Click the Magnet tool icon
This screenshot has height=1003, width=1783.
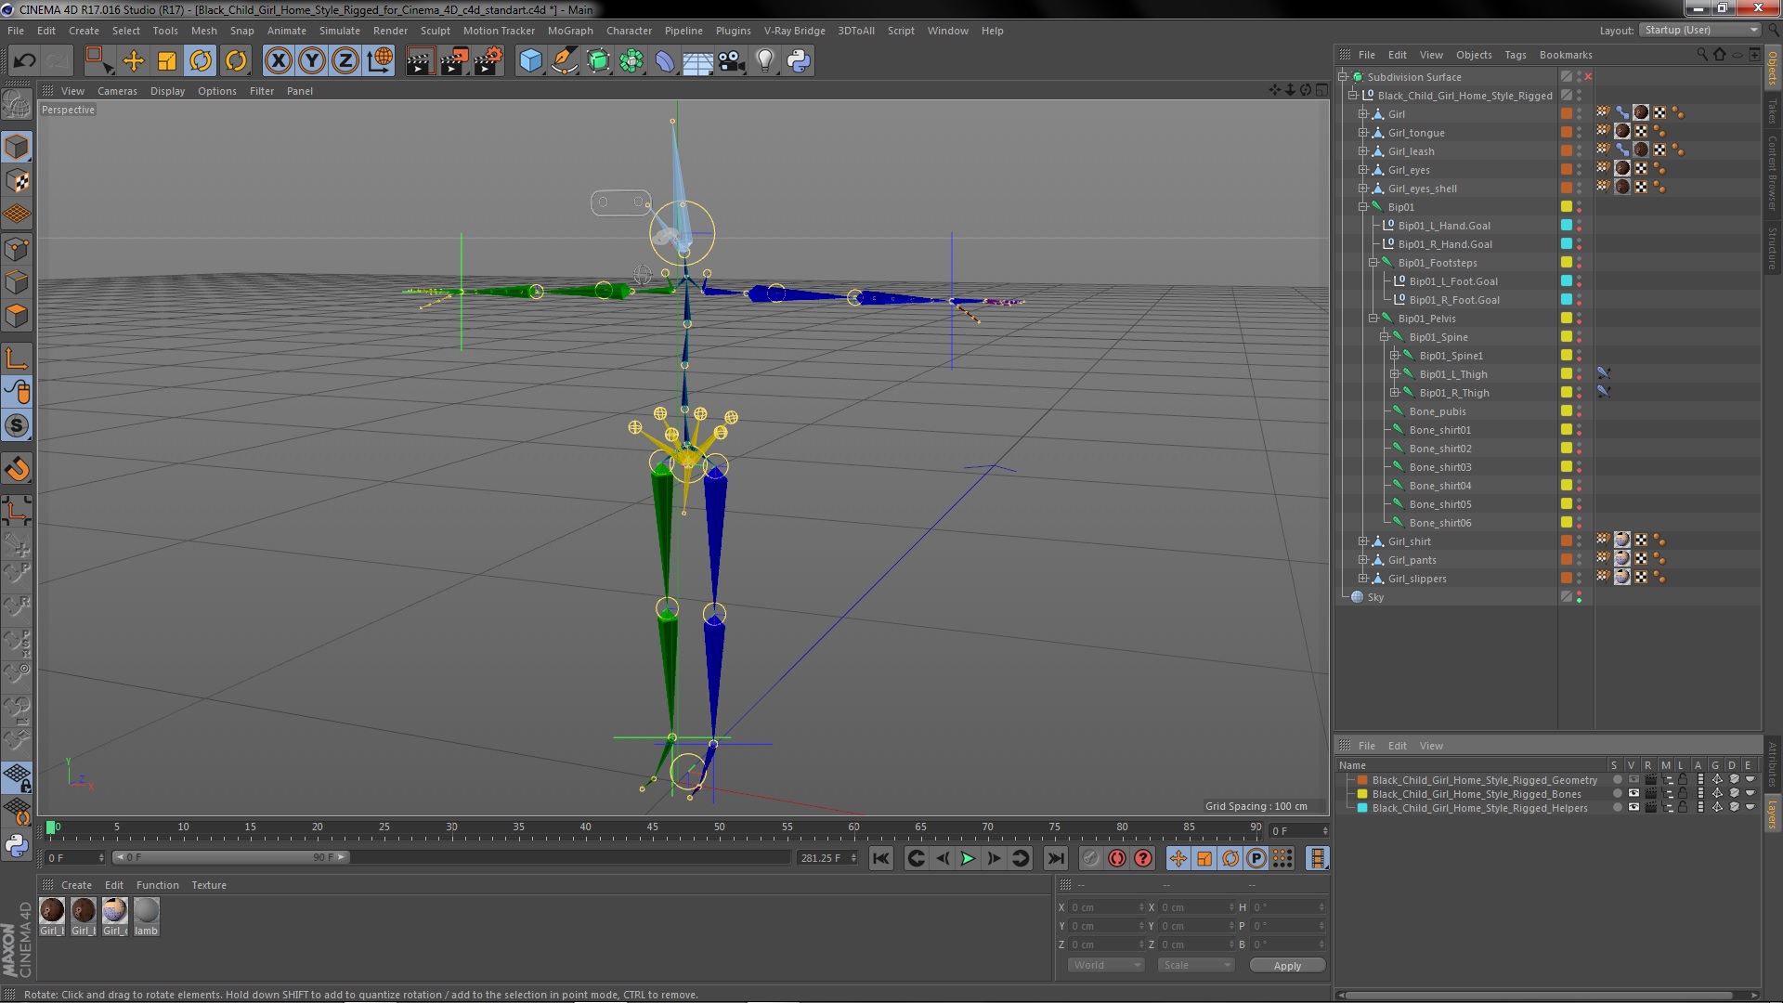(17, 469)
